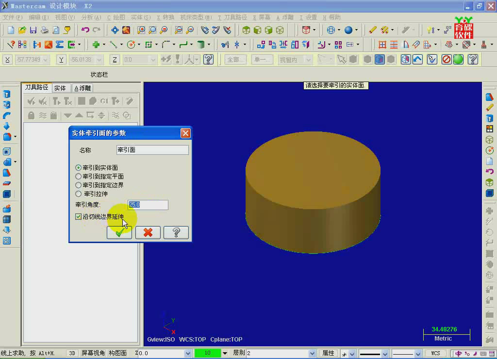Switch to wireframe display with the globe icon
The width and height of the screenshot is (497, 359).
pyautogui.click(x=331, y=30)
